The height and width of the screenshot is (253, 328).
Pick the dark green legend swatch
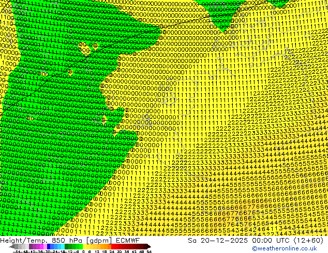[67, 246]
